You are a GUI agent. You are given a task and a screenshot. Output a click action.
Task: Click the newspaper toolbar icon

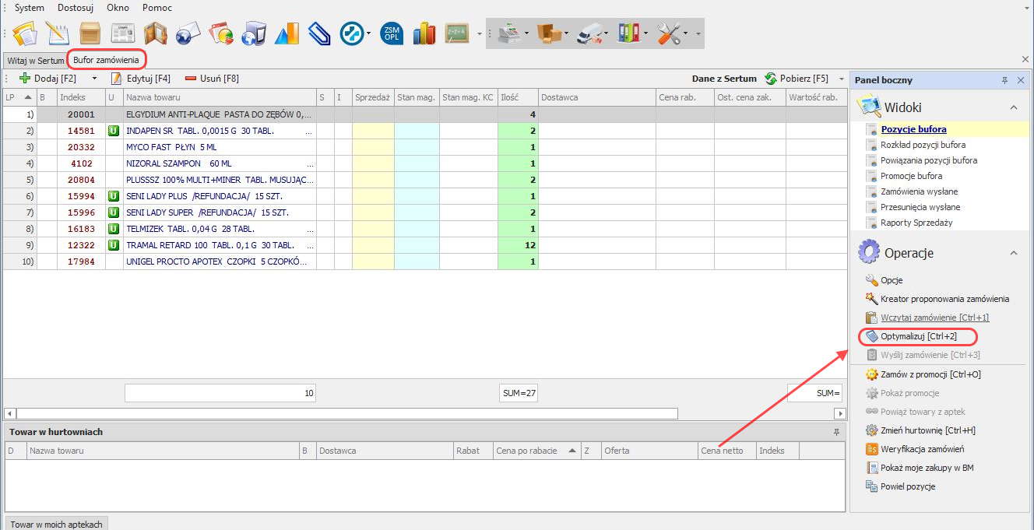[x=122, y=33]
